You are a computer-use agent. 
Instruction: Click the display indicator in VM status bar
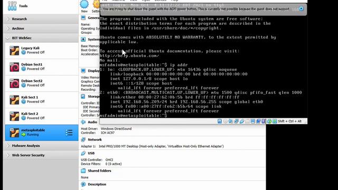[252, 121]
